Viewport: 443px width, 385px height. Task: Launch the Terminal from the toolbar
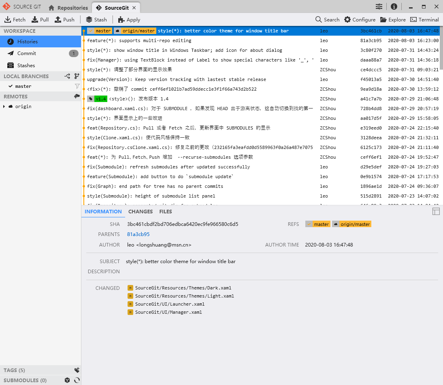click(x=424, y=19)
